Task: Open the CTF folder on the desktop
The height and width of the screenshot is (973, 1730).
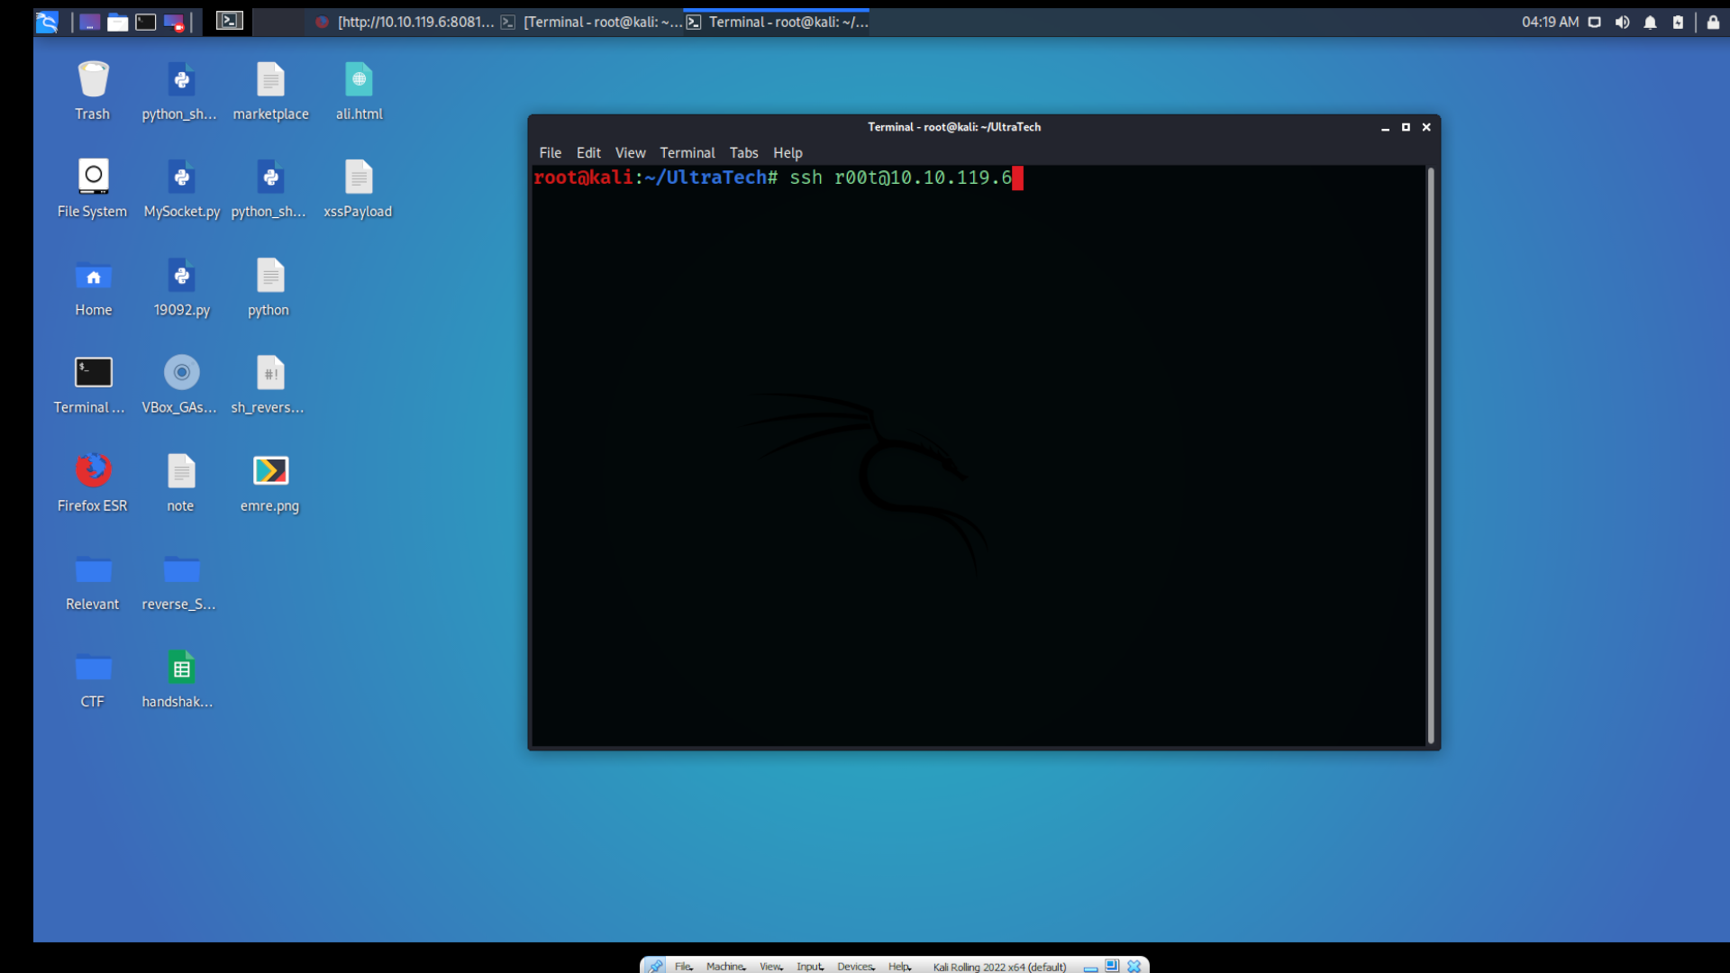Action: click(93, 667)
